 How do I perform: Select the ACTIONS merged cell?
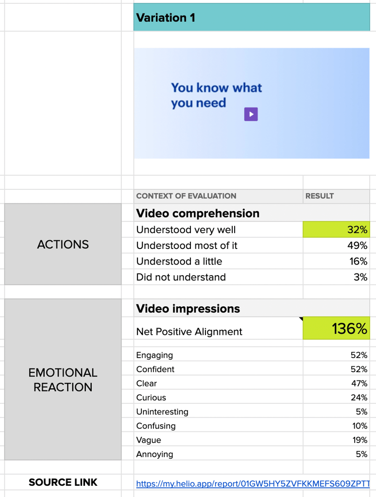(x=63, y=244)
